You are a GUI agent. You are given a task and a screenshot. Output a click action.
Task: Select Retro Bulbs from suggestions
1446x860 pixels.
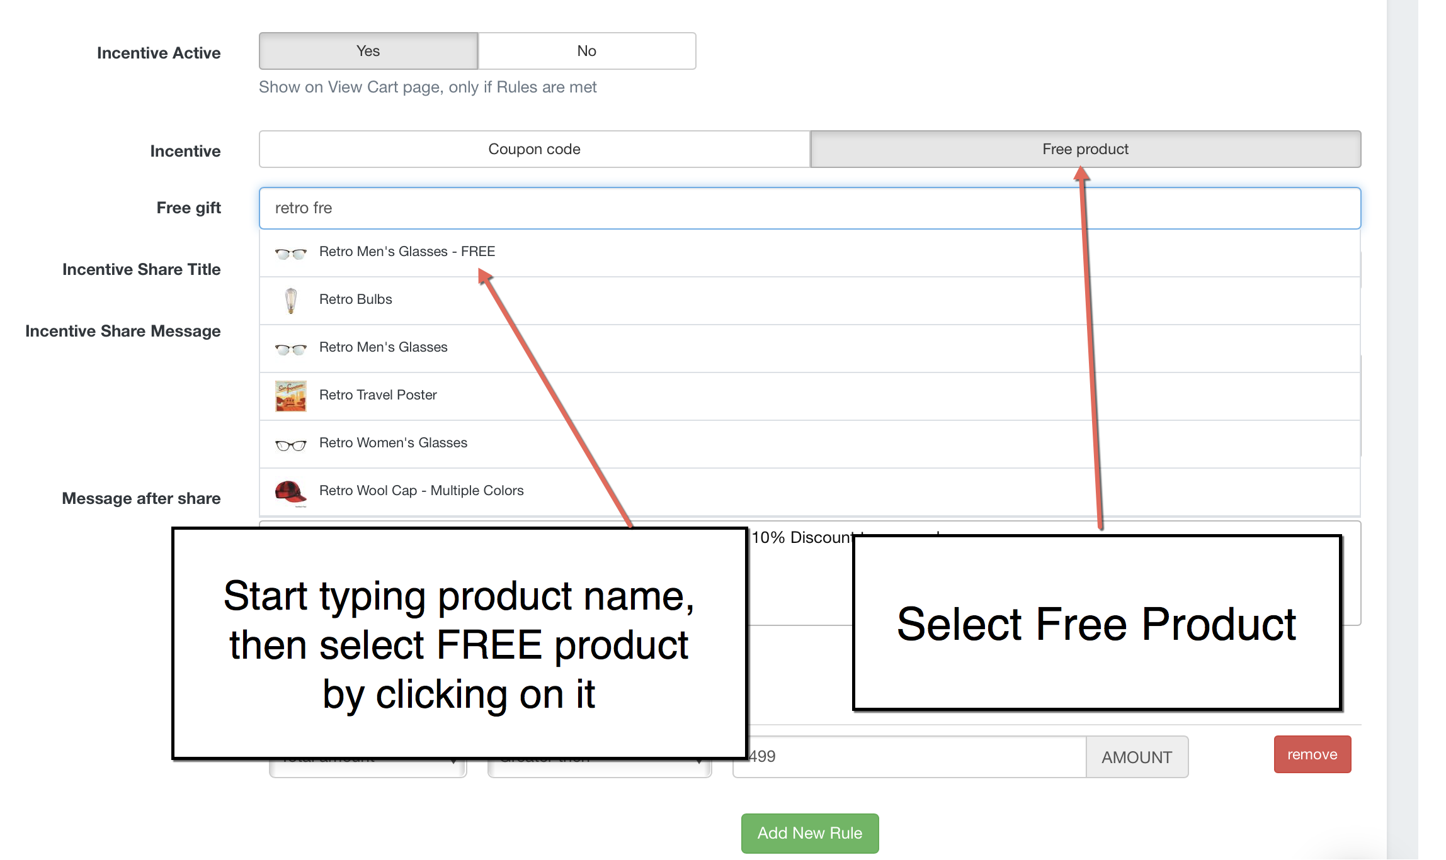point(810,301)
